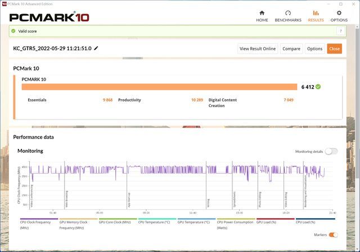Click the Digital Content Creation score 7 049
Screen dimensions: 360x252
[289, 100]
